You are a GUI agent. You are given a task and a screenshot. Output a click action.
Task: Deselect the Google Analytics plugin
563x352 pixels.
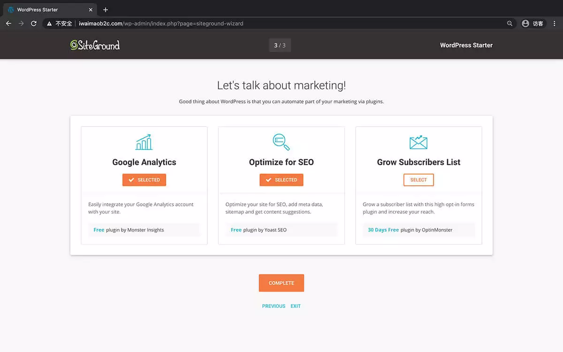point(144,180)
